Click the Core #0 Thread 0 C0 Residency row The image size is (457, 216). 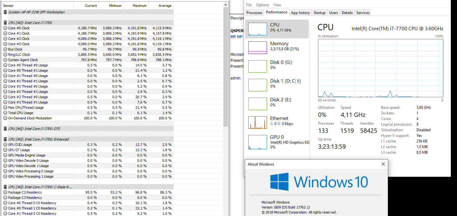point(87,203)
